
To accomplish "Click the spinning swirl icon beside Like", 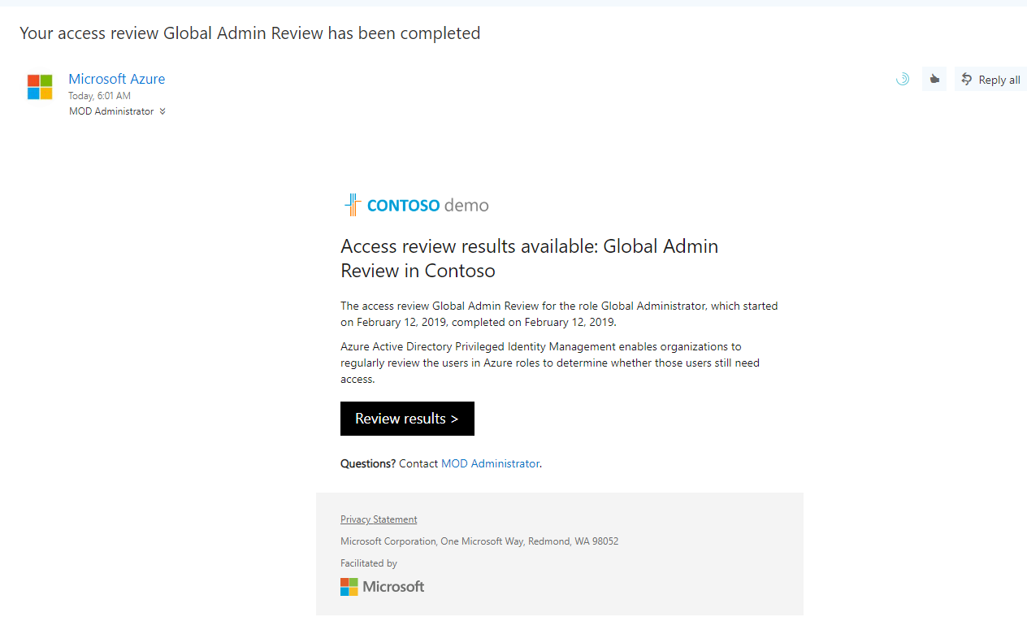I will coord(903,79).
